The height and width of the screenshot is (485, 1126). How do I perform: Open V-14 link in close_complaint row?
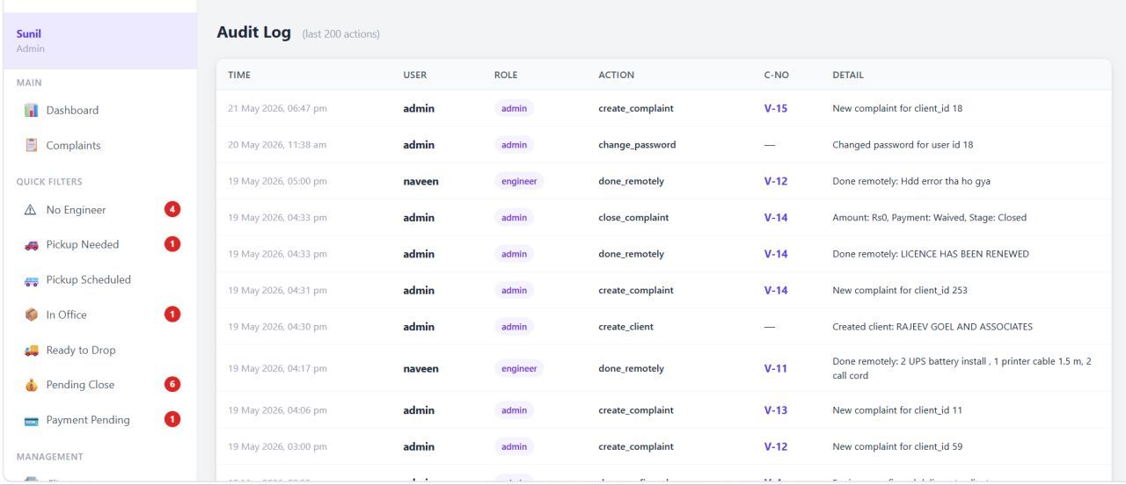776,218
